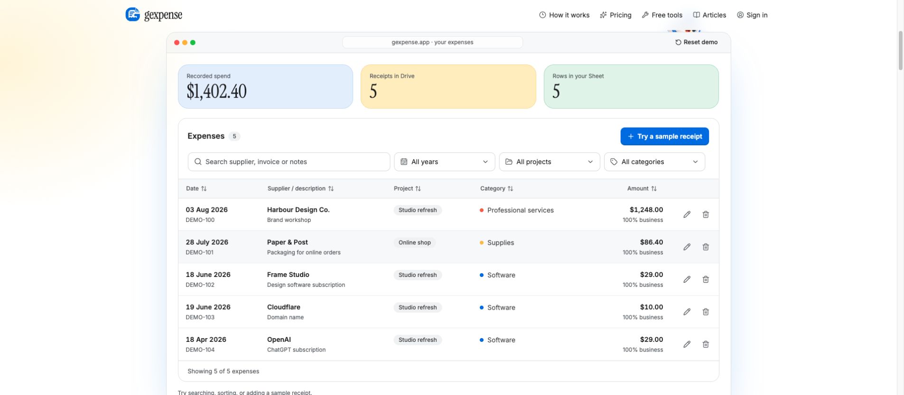The width and height of the screenshot is (904, 395).
Task: Delete the Paper & Post expense
Action: (706, 247)
